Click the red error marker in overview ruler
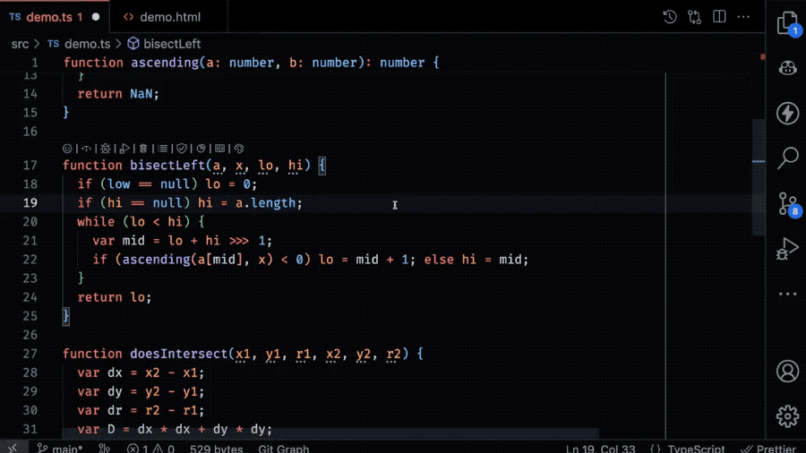The width and height of the screenshot is (806, 453). (763, 57)
